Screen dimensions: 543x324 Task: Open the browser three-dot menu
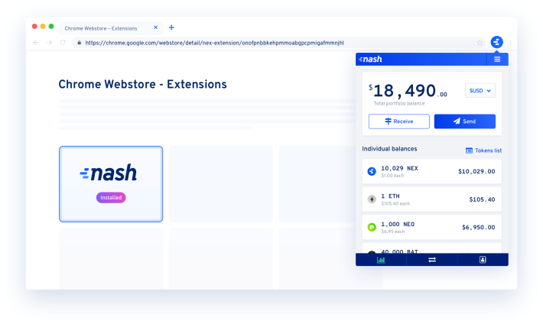point(510,42)
